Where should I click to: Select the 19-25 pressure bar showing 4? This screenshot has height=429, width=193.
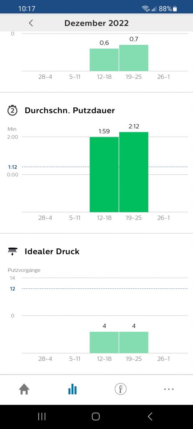pos(134,342)
